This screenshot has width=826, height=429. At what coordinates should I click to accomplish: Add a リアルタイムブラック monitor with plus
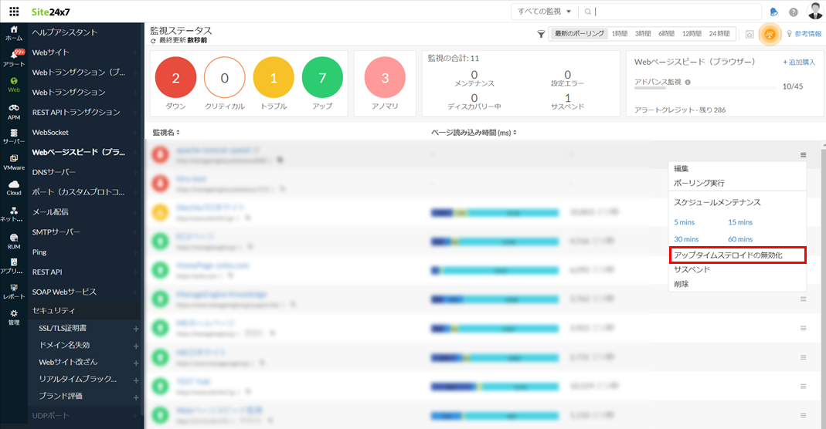[x=136, y=380]
